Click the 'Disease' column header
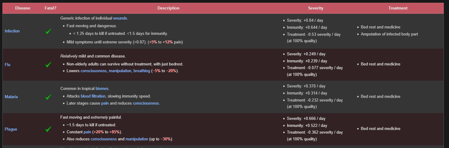 pos(23,8)
